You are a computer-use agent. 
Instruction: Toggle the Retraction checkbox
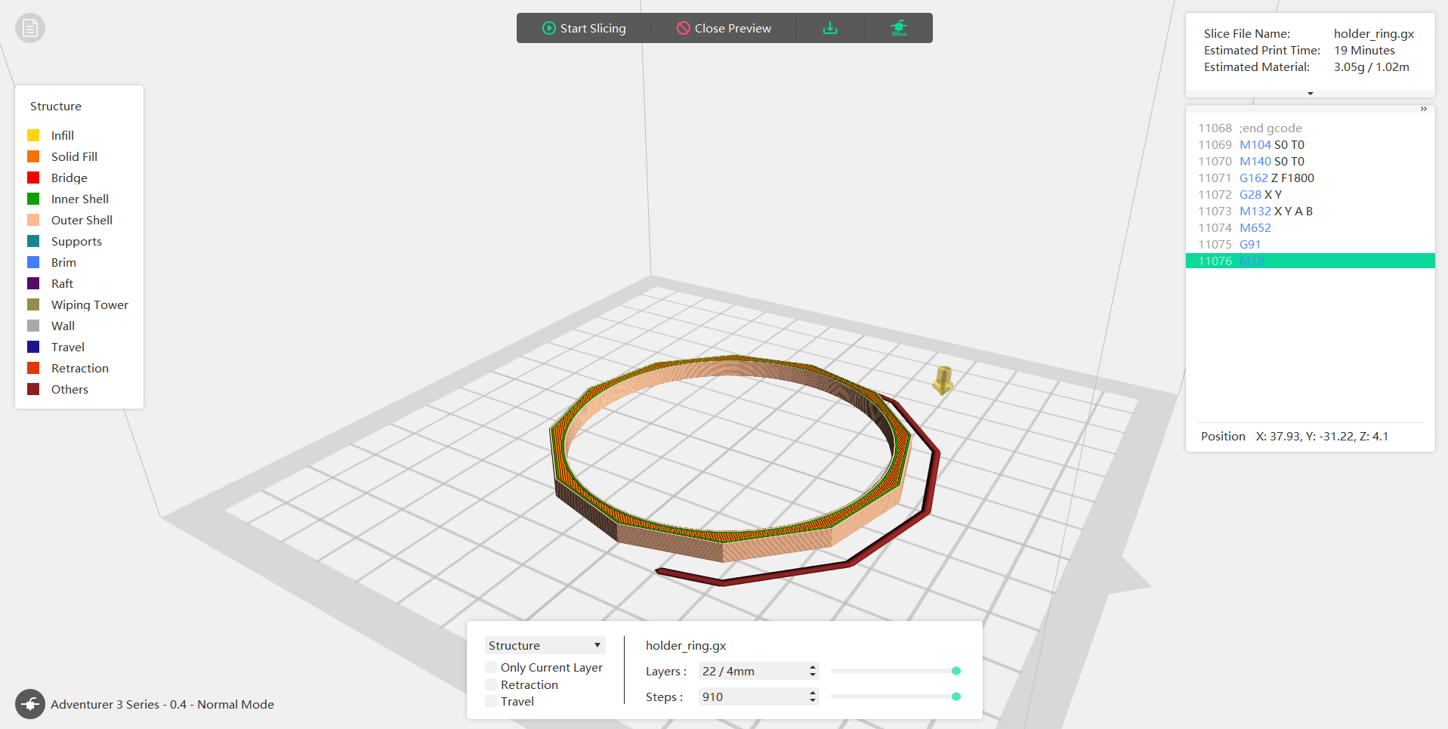[x=491, y=684]
